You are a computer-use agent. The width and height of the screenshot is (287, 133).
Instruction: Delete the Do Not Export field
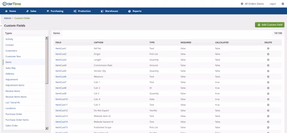point(268,110)
